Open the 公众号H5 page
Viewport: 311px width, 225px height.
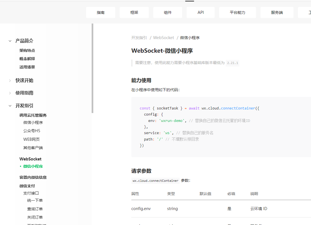click(x=32, y=131)
